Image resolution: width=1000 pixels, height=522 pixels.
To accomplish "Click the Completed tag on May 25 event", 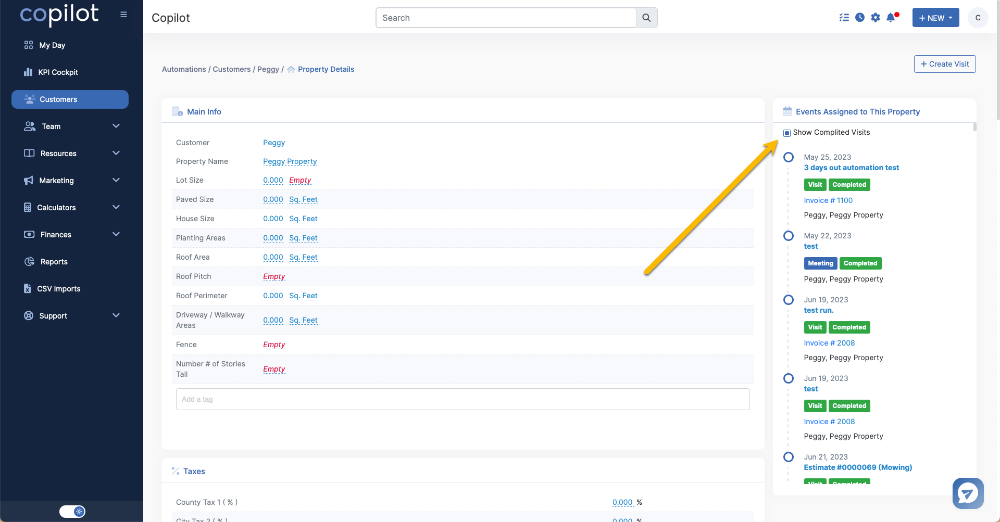I will coord(849,185).
